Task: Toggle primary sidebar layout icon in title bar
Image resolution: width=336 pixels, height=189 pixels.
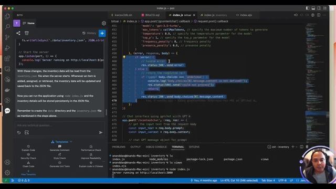Action: (x=308, y=8)
